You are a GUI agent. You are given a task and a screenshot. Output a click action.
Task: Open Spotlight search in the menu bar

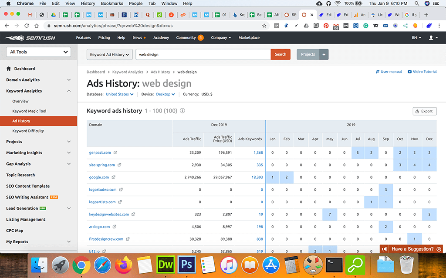[417, 3]
